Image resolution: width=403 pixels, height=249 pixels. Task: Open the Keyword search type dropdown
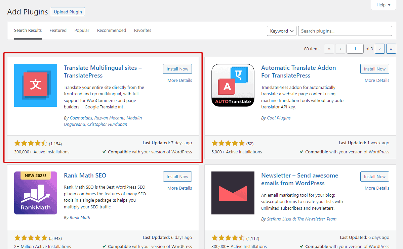282,31
